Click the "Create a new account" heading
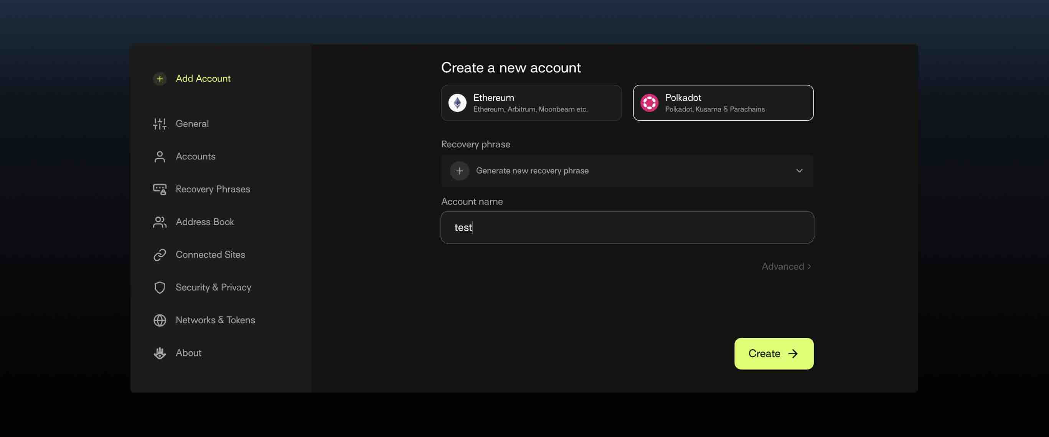 pos(511,68)
